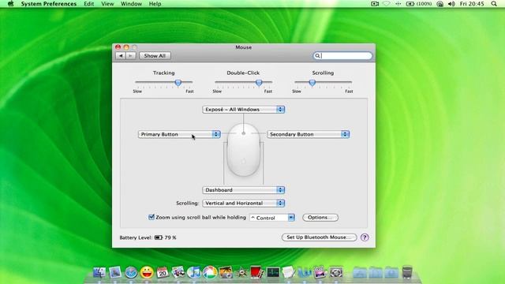505x284 pixels.
Task: Click the camera icon in menu bar
Action: (375, 4)
